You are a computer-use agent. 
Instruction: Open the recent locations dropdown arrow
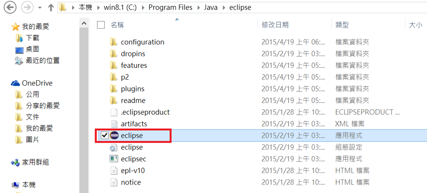click(40, 7)
